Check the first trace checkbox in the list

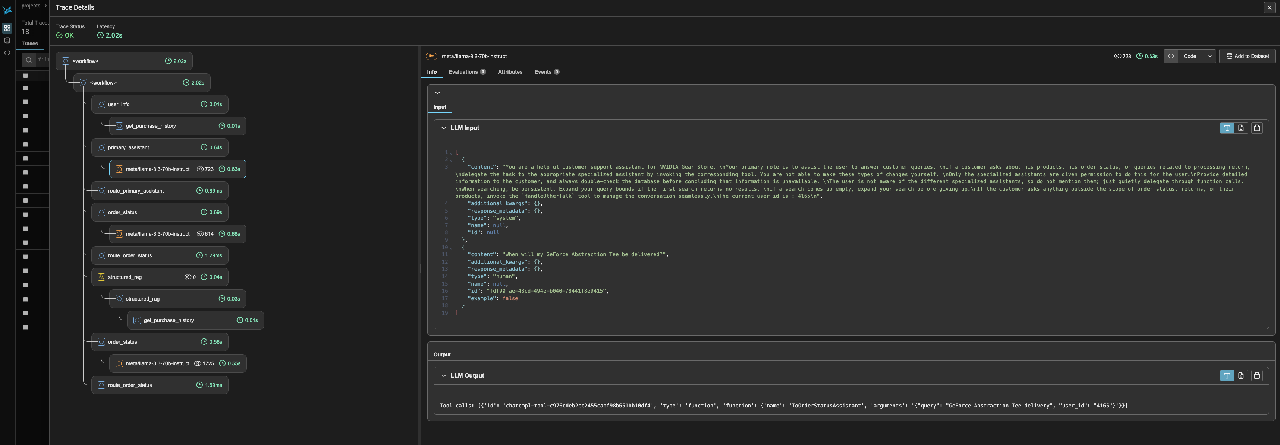25,76
